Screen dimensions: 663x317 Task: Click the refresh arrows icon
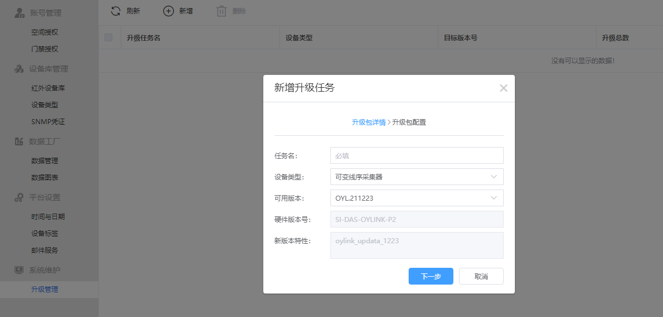click(x=115, y=11)
